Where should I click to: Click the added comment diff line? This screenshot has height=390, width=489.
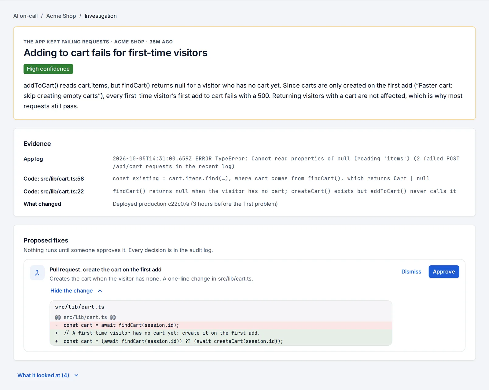[x=221, y=333]
